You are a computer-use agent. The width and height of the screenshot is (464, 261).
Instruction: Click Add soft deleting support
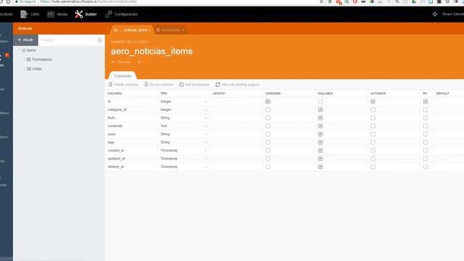237,85
